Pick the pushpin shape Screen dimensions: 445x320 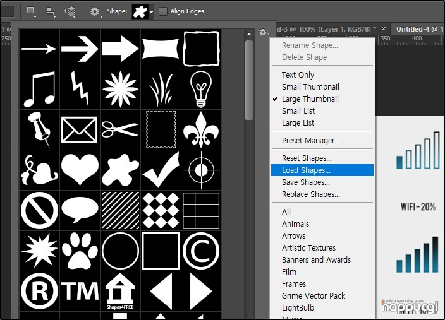[x=39, y=129]
